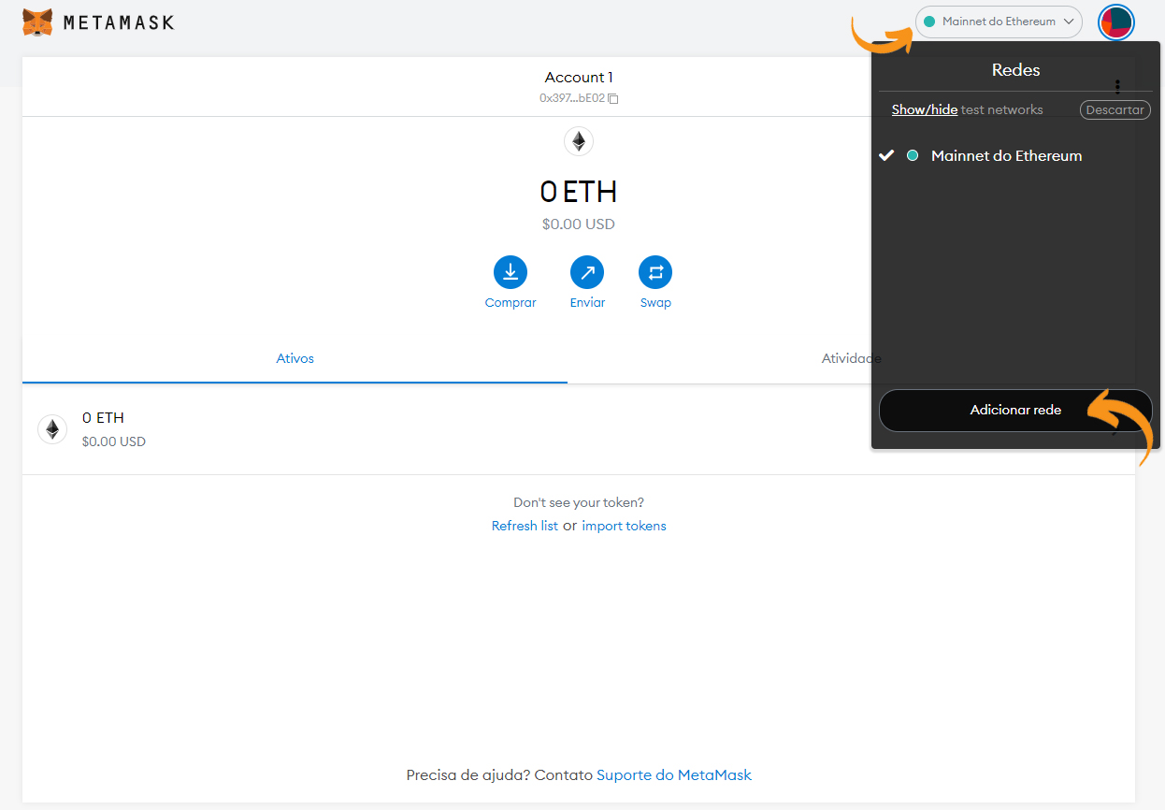This screenshot has width=1165, height=810.
Task: Open Swap with the swap arrows icon
Action: (654, 271)
